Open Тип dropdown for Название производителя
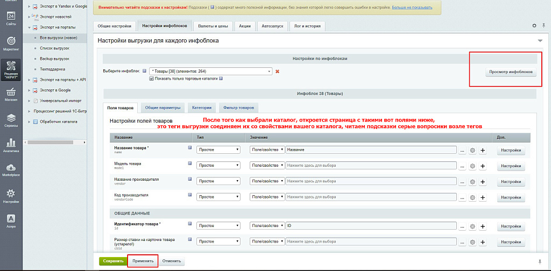The width and height of the screenshot is (551, 271). pos(218,181)
